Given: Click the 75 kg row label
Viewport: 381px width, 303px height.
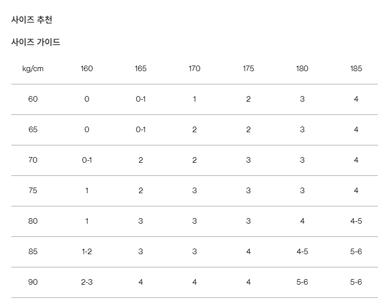Looking at the screenshot, I should coord(33,191).
